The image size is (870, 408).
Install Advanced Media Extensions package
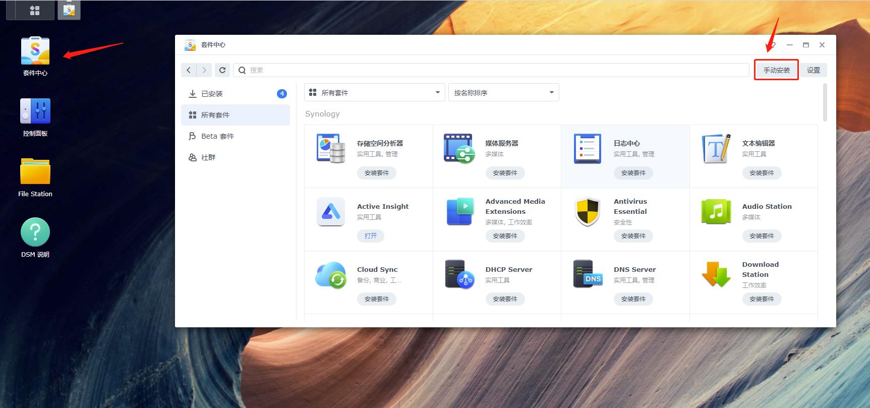[x=505, y=236]
